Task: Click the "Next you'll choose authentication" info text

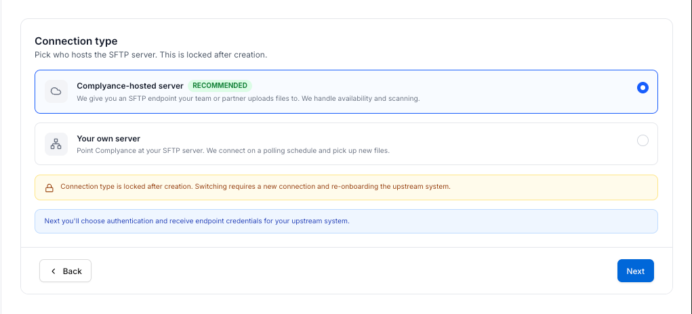Action: [197, 221]
